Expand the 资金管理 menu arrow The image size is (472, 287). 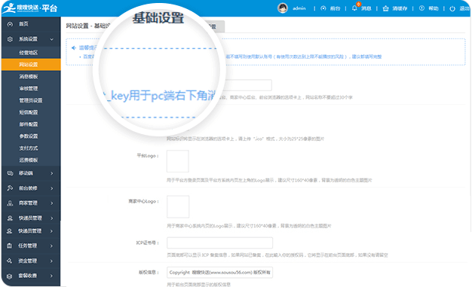pyautogui.click(x=51, y=261)
